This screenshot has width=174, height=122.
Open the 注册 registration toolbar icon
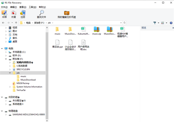[23, 14]
